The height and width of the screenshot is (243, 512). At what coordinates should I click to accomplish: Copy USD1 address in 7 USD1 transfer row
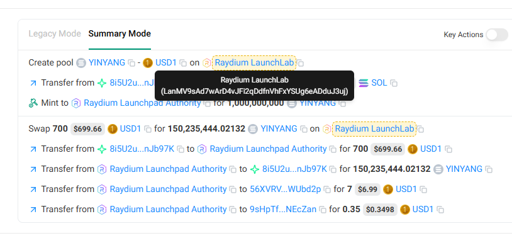[x=423, y=189]
